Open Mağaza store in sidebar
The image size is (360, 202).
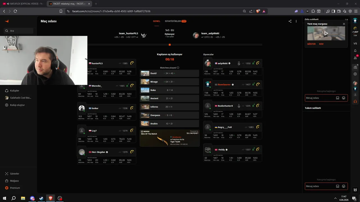click(x=12, y=181)
